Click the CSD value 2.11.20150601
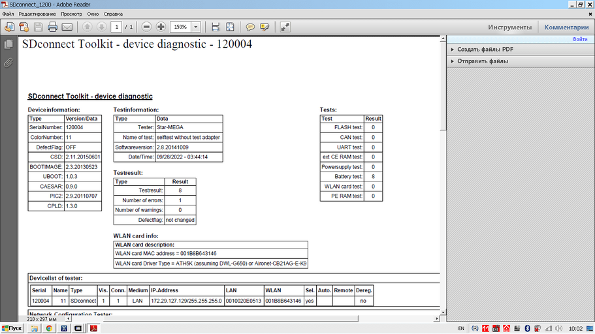595x334 pixels. pyautogui.click(x=83, y=157)
